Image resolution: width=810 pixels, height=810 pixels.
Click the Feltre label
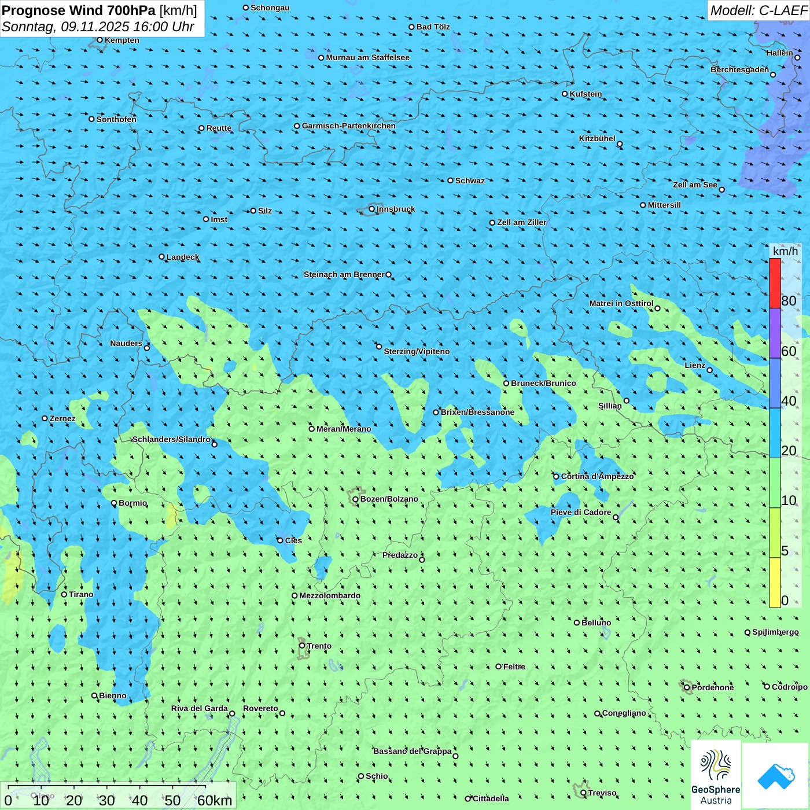coord(514,667)
